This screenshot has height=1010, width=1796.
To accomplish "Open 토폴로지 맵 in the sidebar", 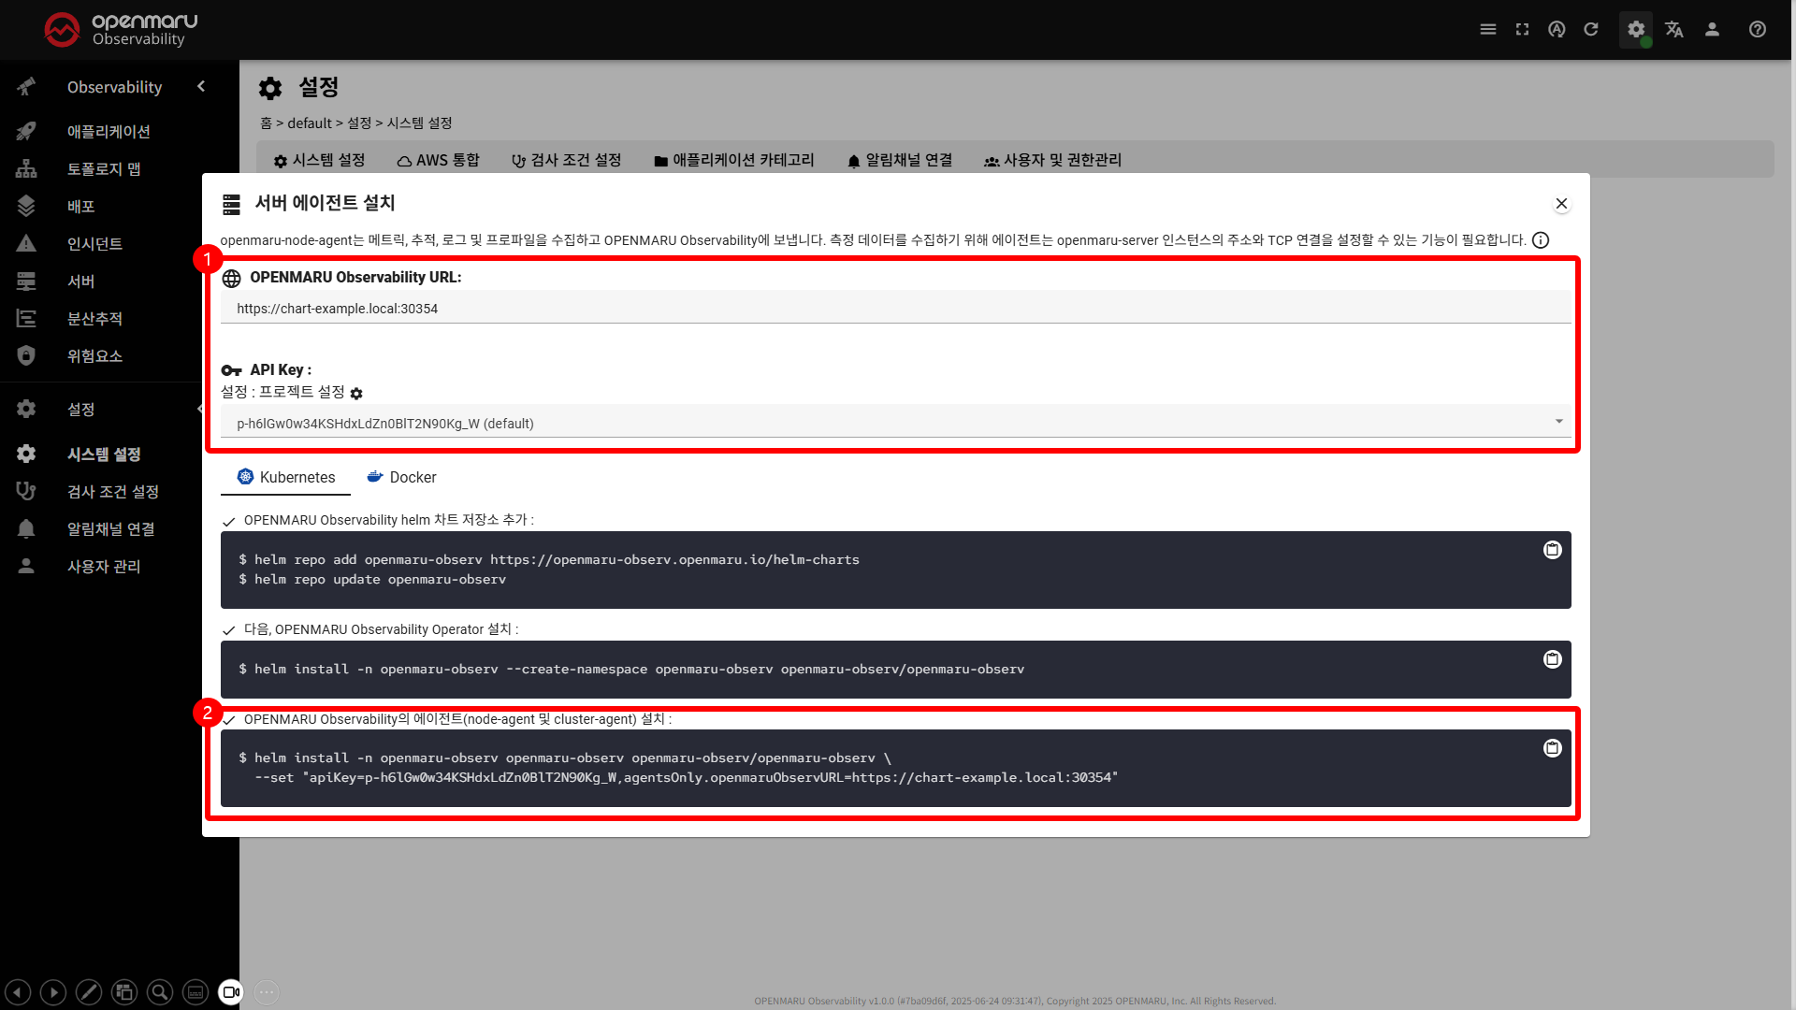I will coord(104,168).
